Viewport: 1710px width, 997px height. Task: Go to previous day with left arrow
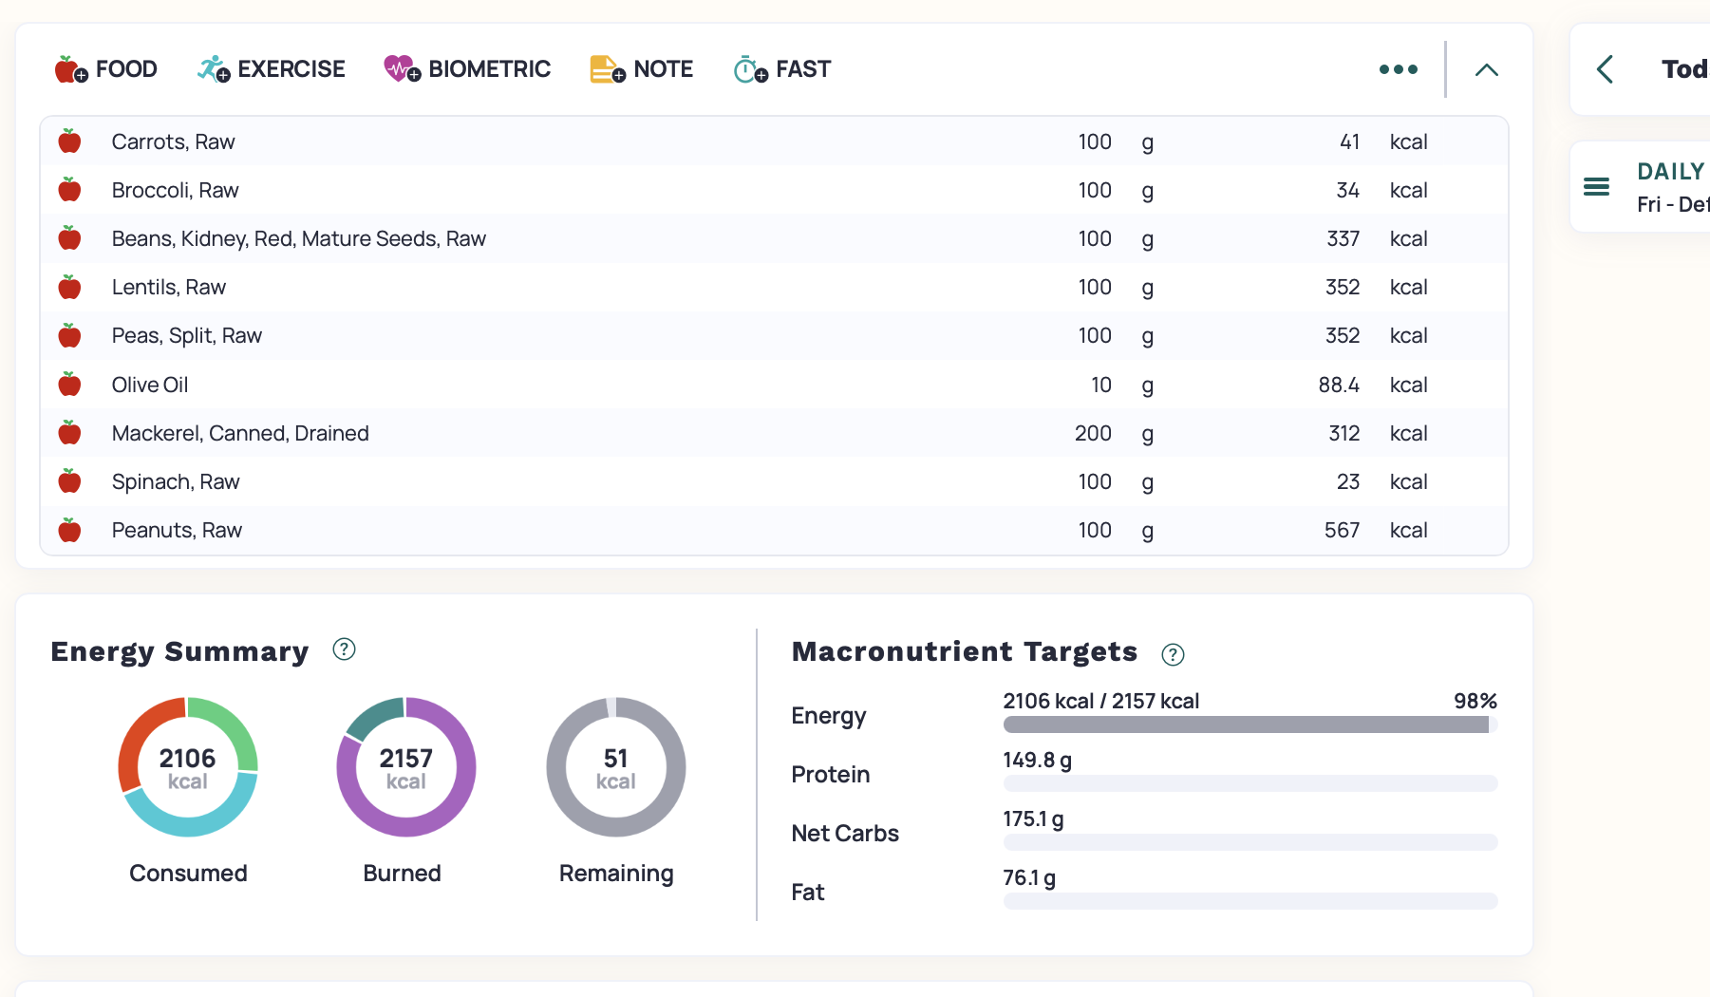pyautogui.click(x=1606, y=69)
